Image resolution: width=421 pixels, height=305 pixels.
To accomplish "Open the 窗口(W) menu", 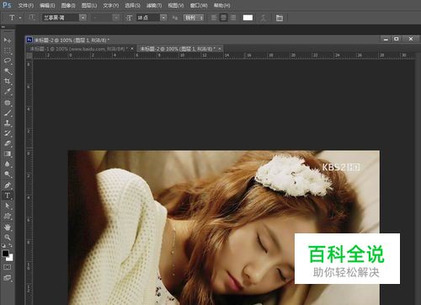I will click(x=199, y=5).
